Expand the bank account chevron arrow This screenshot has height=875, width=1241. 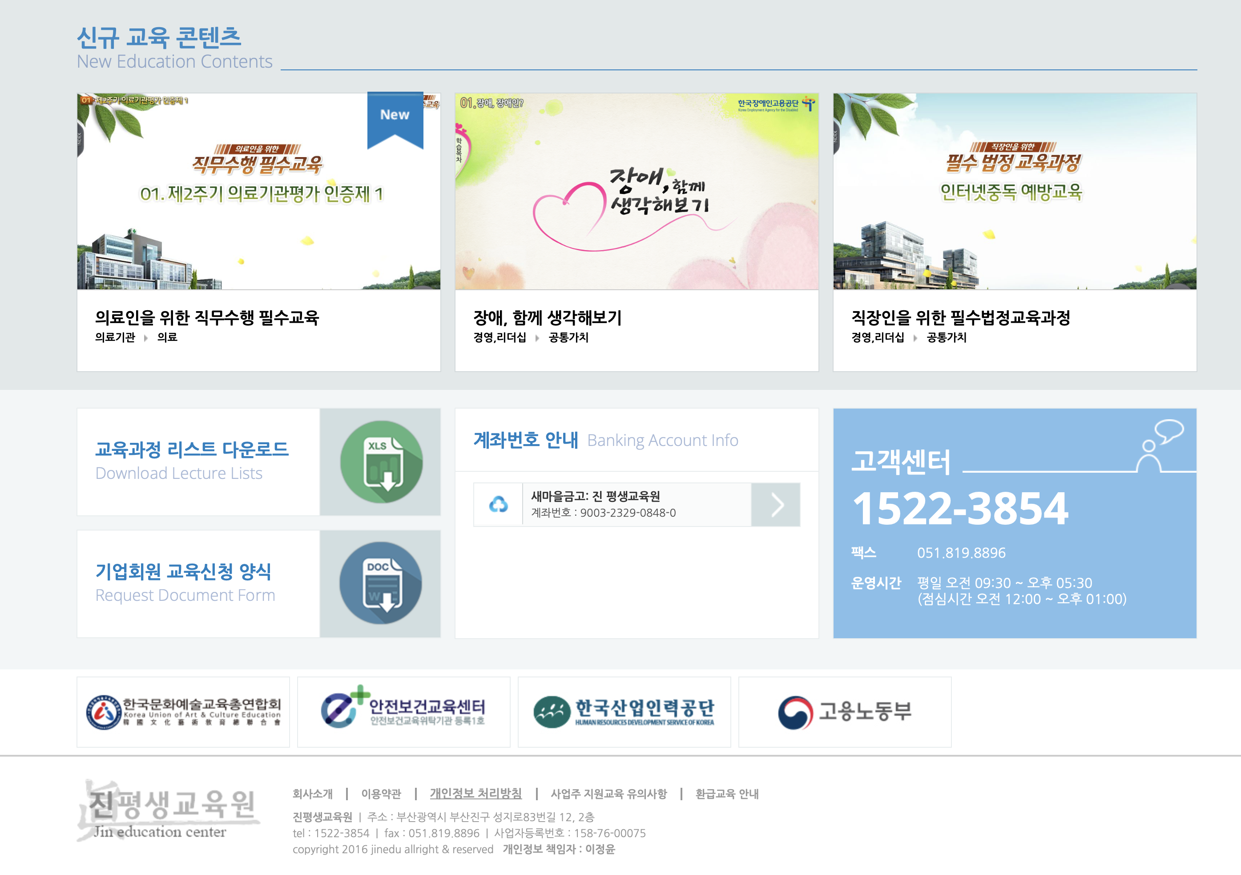point(776,505)
